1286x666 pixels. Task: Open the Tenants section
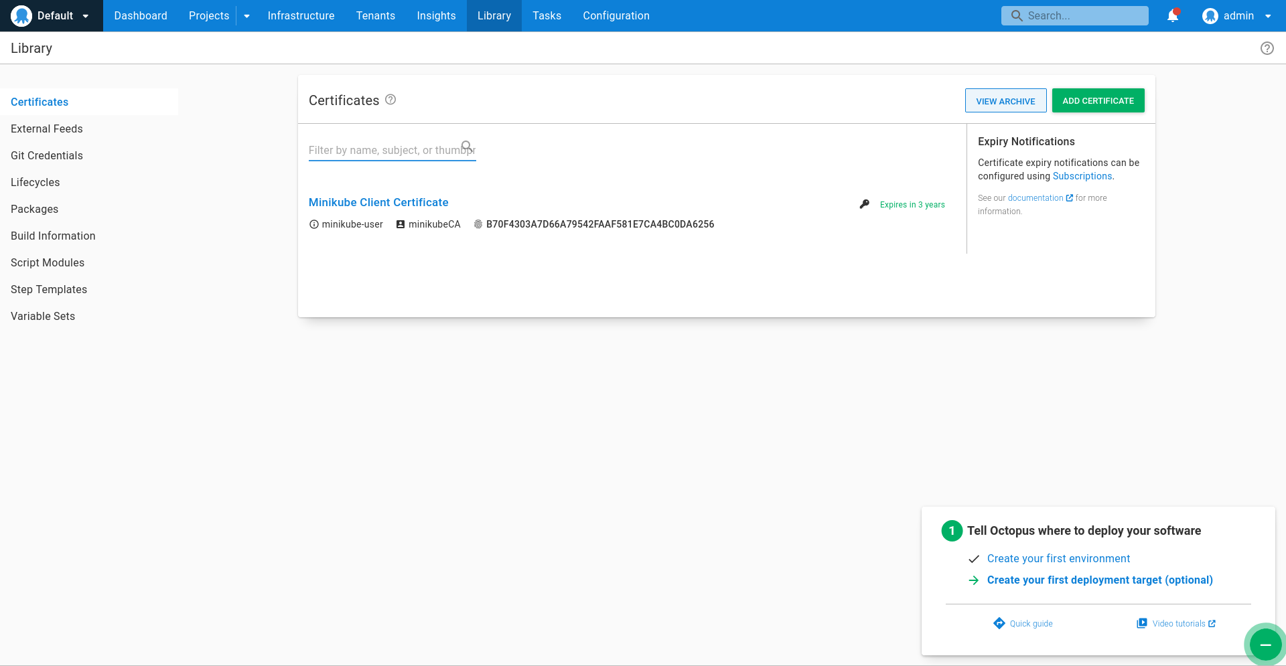(x=376, y=15)
